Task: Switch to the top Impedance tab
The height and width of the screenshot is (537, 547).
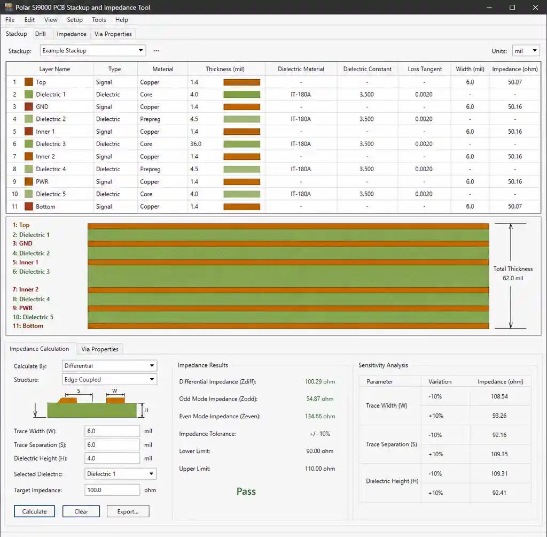Action: pos(72,34)
